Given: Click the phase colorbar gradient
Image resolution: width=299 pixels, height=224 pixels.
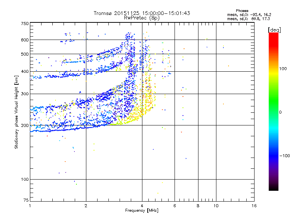Looking at the screenshot, I should pyautogui.click(x=274, y=111).
